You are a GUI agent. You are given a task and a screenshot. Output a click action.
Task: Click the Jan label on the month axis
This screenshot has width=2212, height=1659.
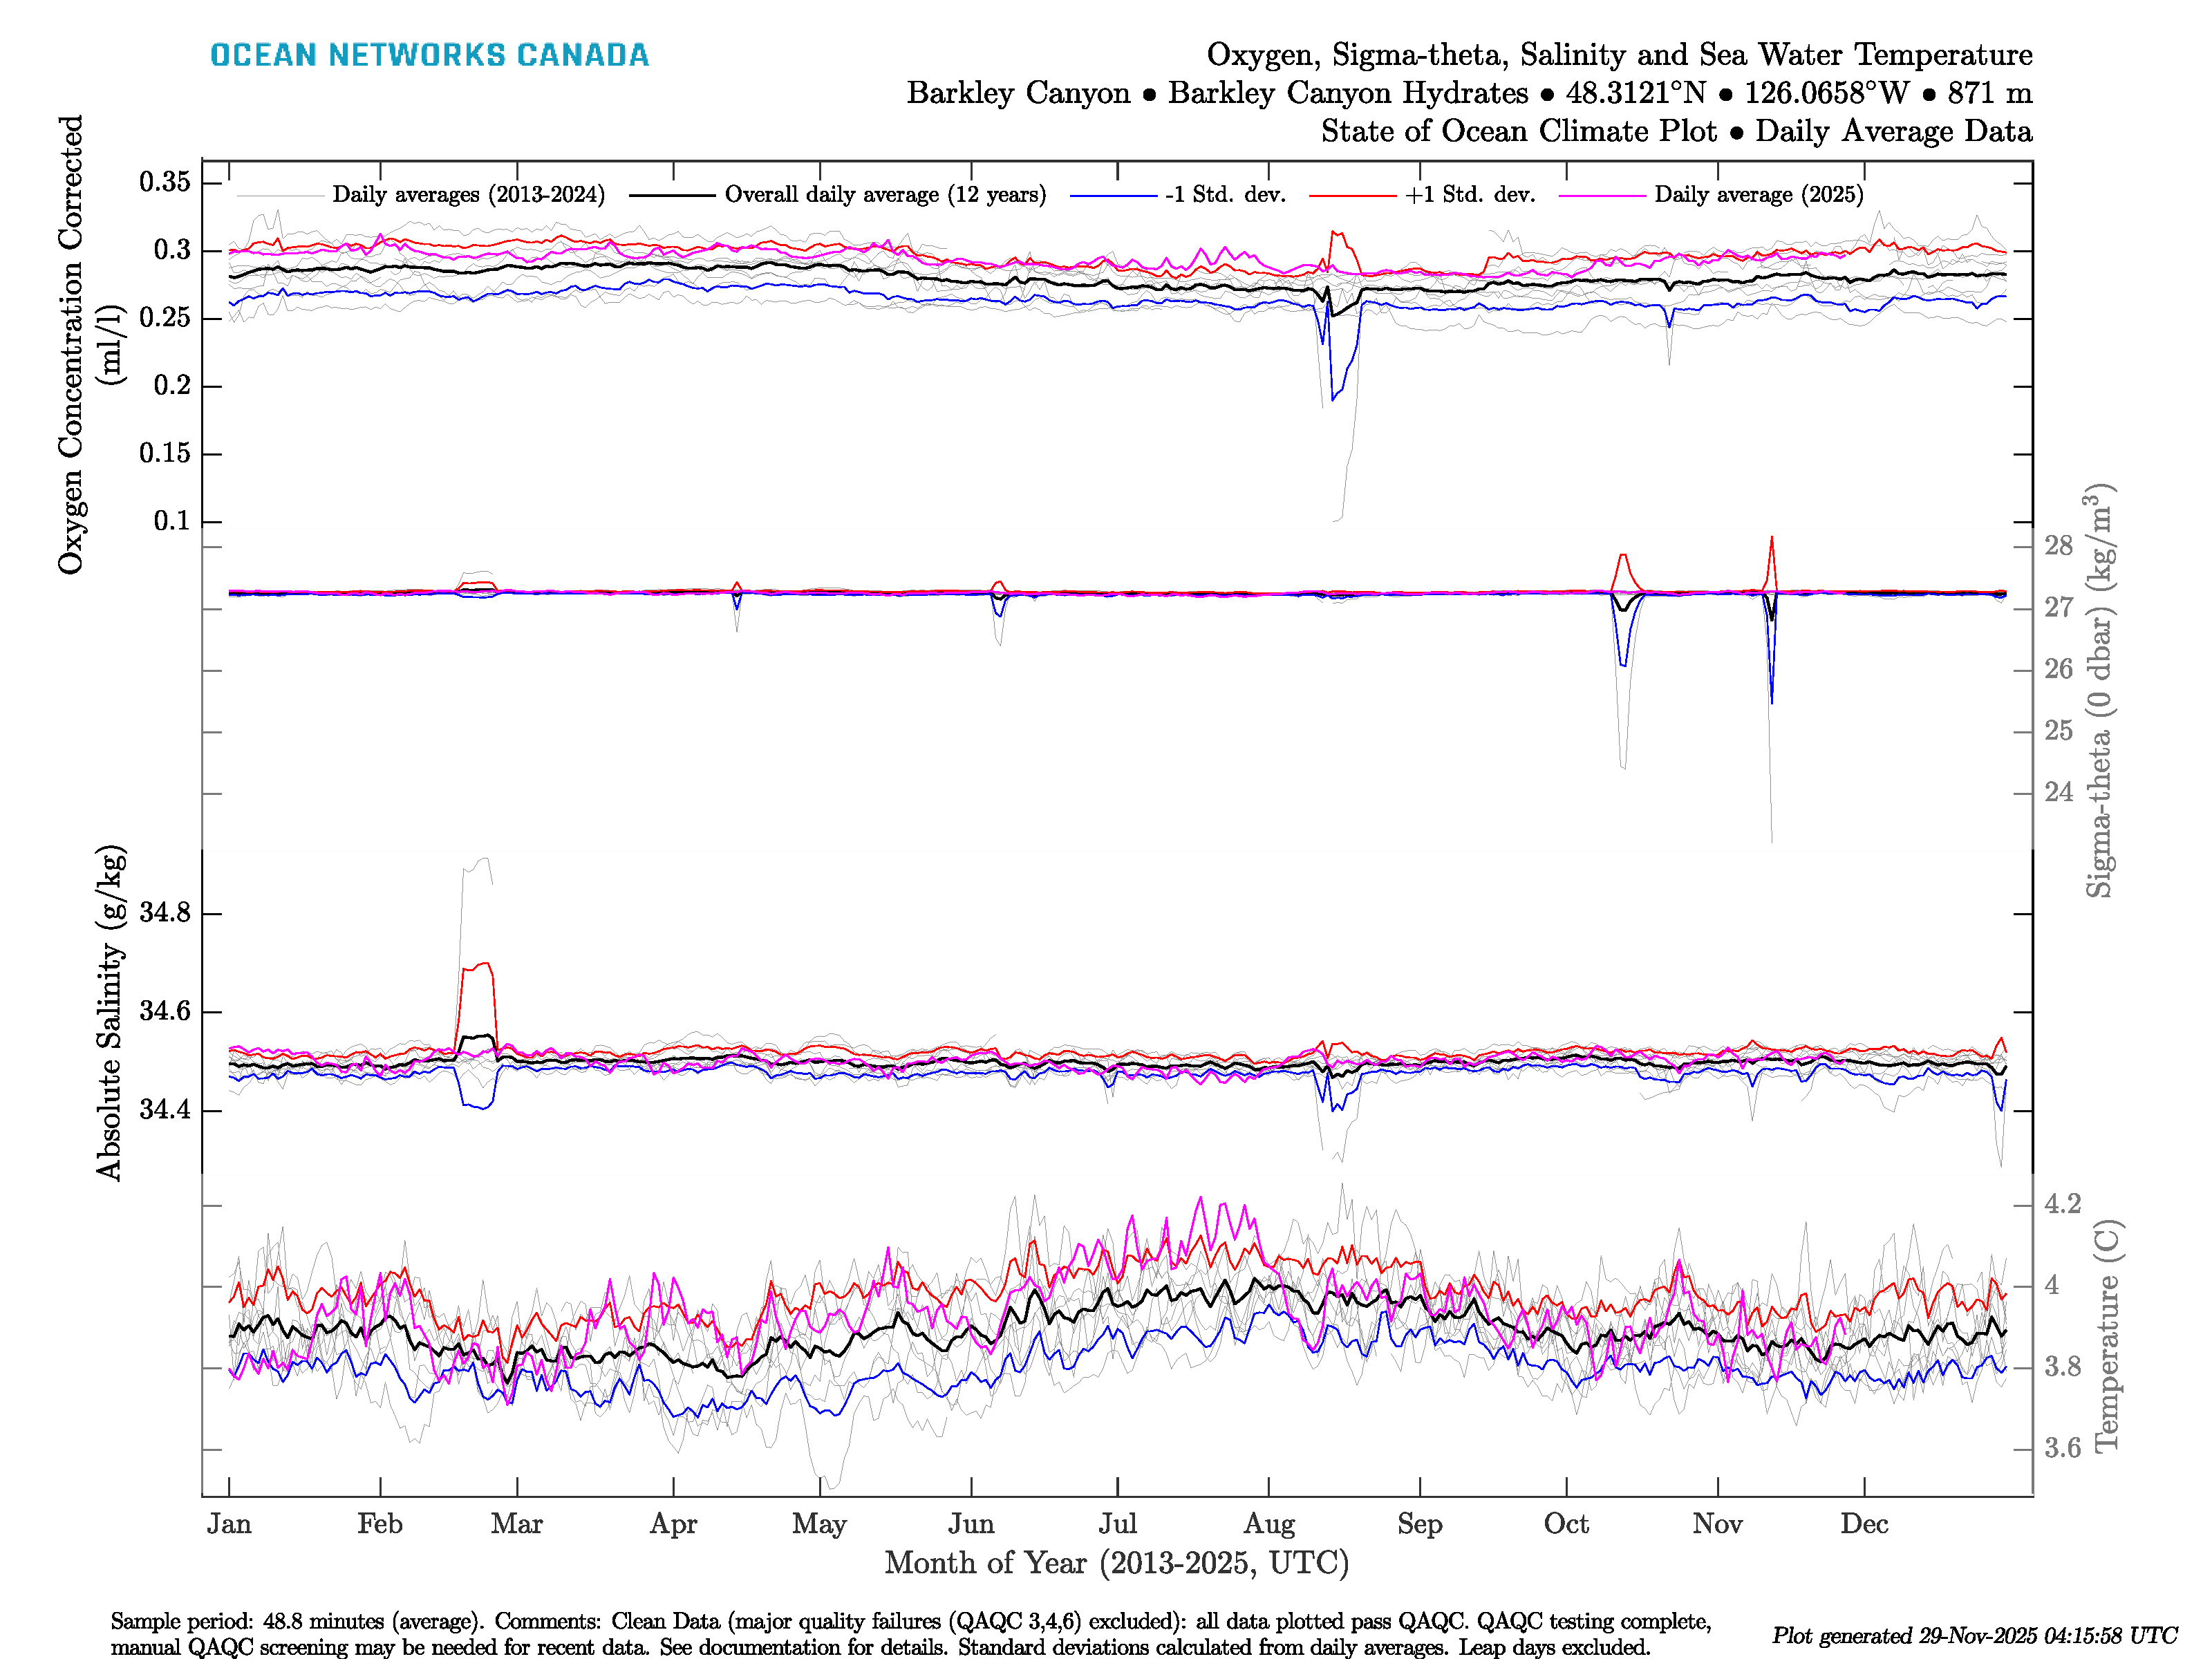(229, 1524)
